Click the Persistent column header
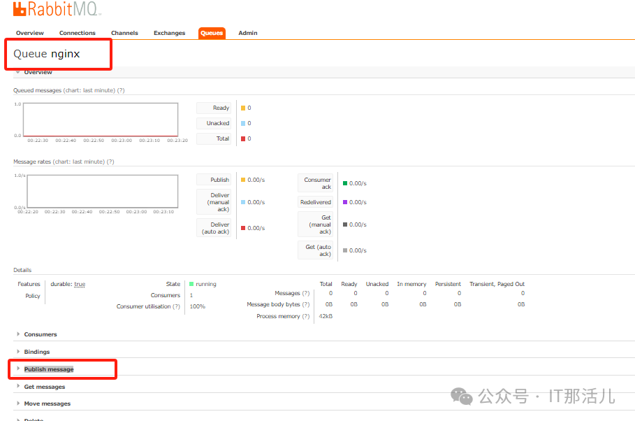Viewport: 635px width, 421px height. point(448,284)
